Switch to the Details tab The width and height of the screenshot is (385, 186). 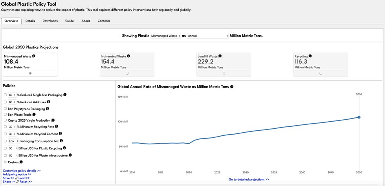[30, 21]
